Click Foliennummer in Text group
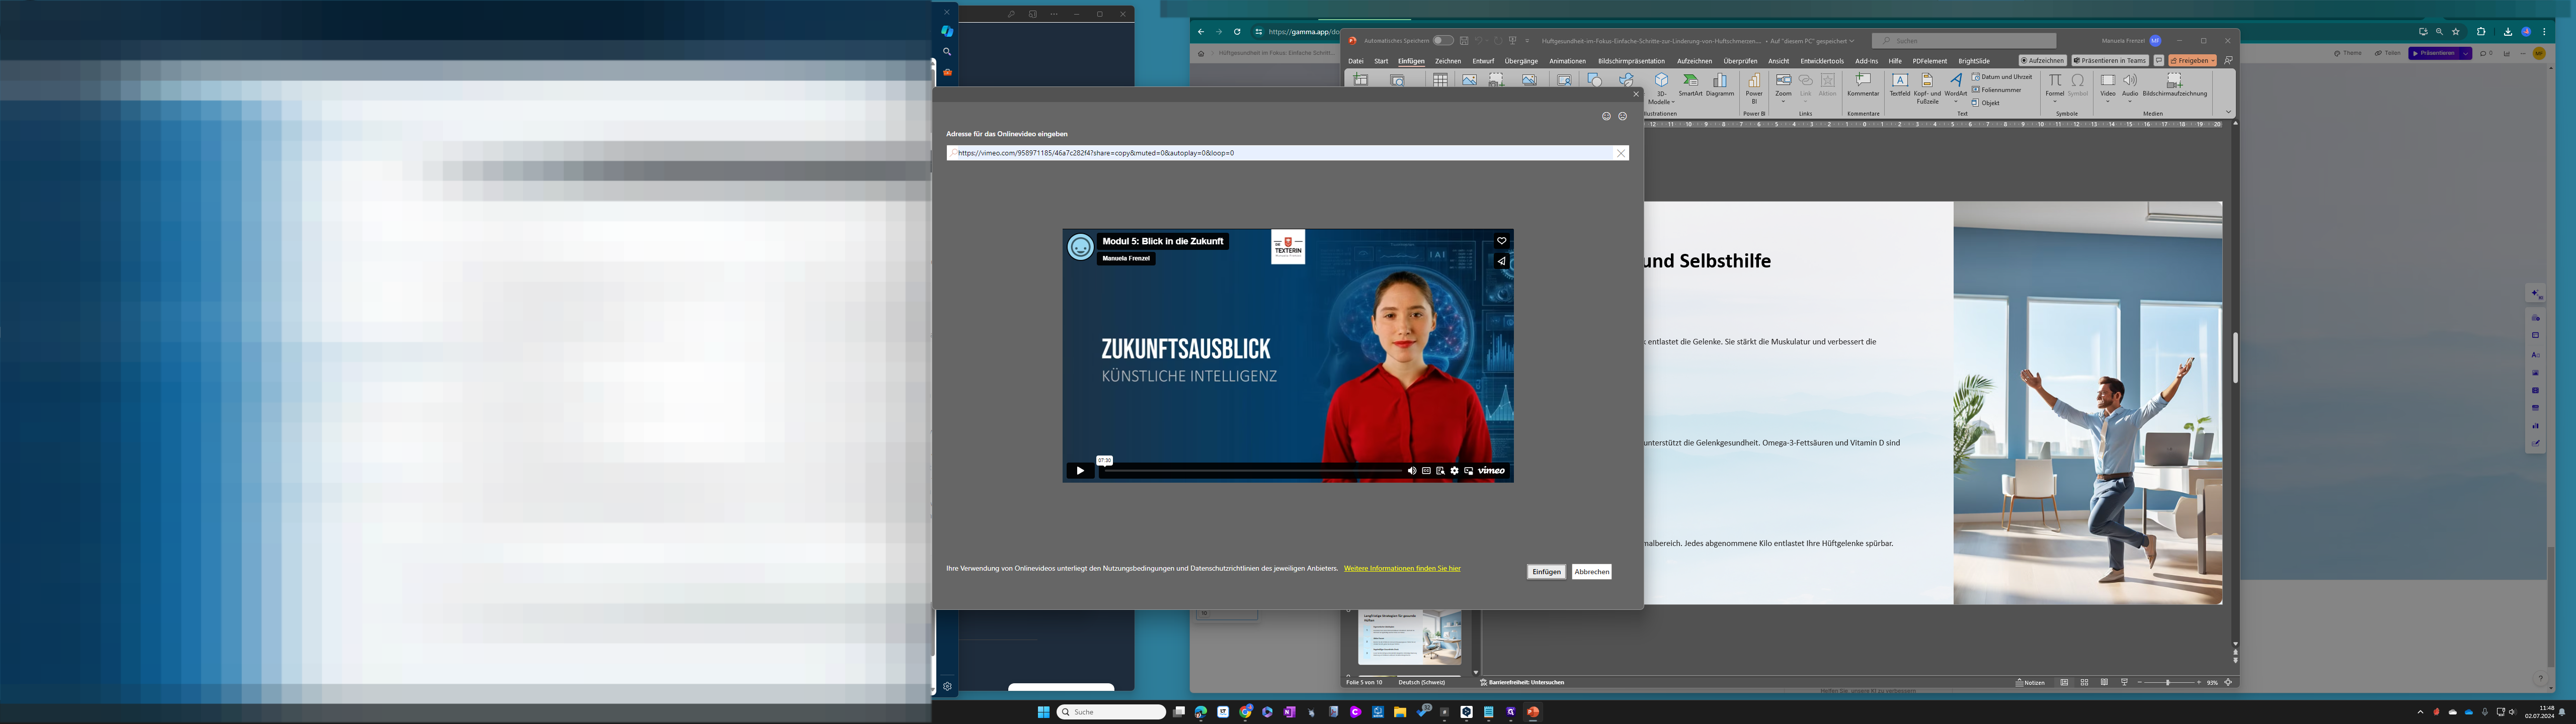Screen dimensions: 2576x724 tap(1996, 90)
